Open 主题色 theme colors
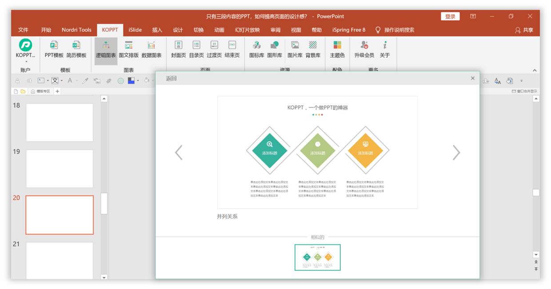Screen dimensions: 551x289 (337, 49)
